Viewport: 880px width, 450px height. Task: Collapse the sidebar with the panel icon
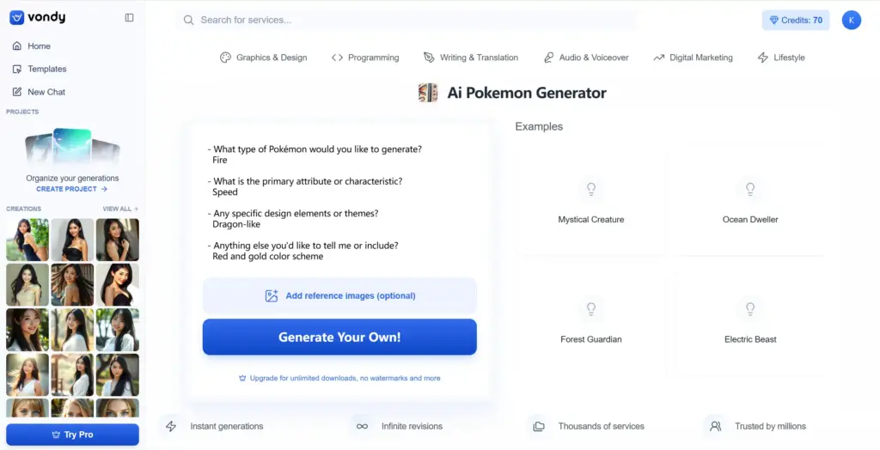[129, 17]
